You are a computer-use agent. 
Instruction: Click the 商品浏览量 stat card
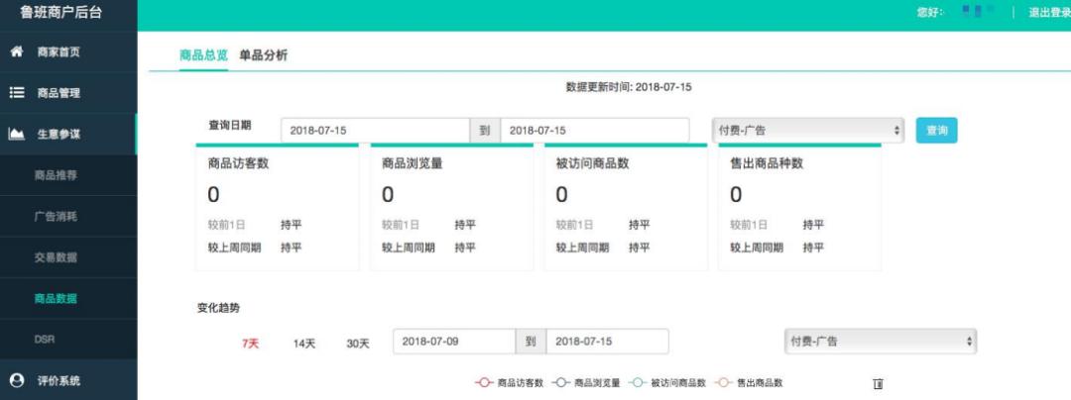click(x=451, y=207)
